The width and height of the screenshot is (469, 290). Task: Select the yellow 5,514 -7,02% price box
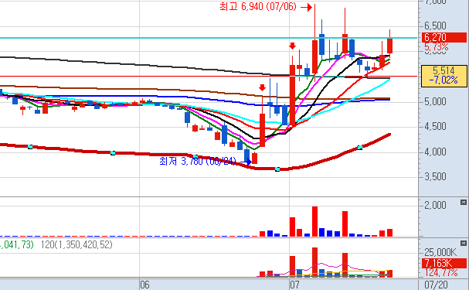pyautogui.click(x=444, y=76)
